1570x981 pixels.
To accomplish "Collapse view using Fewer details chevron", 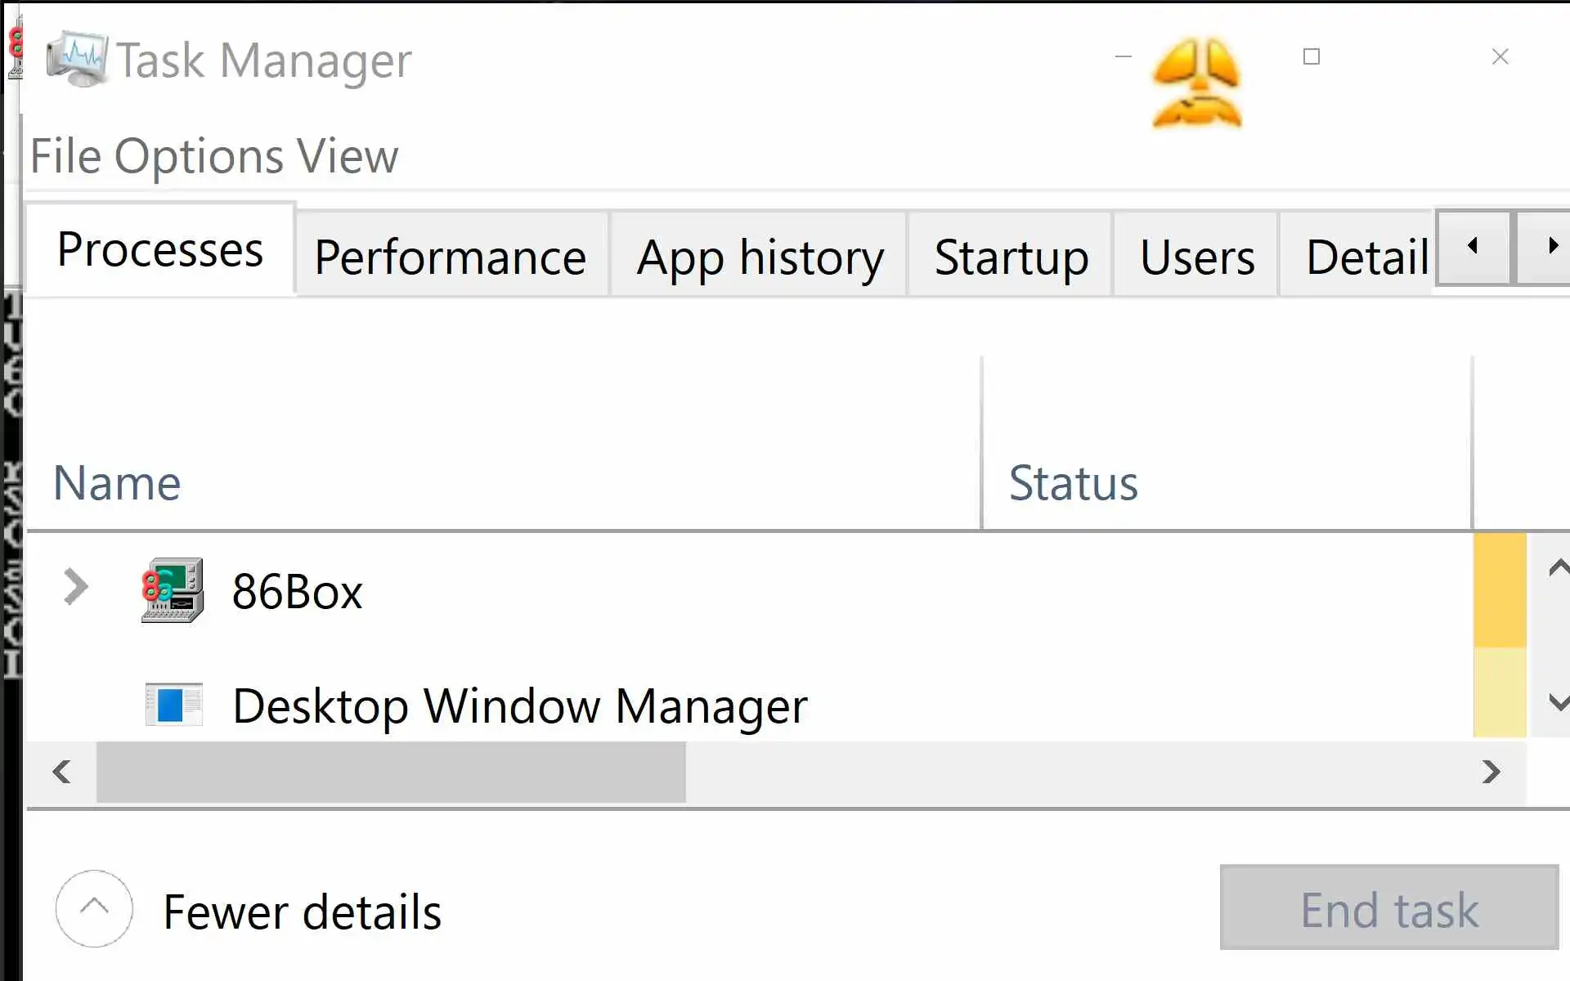I will [x=94, y=908].
